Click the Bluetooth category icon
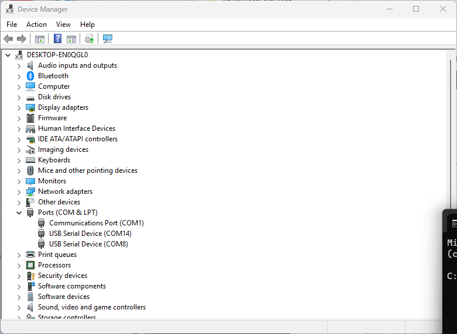457x334 pixels. (30, 76)
